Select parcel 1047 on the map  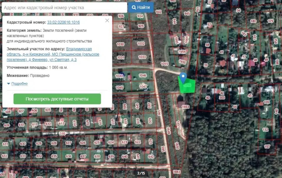tap(143, 86)
